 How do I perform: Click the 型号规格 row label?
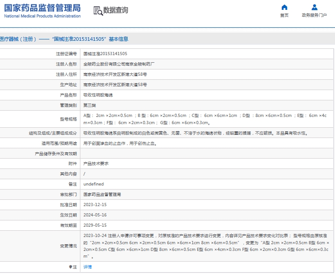pos(68,119)
